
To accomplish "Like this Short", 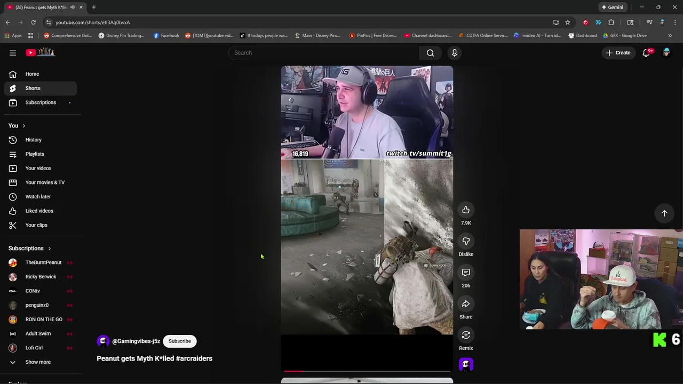I will [466, 210].
